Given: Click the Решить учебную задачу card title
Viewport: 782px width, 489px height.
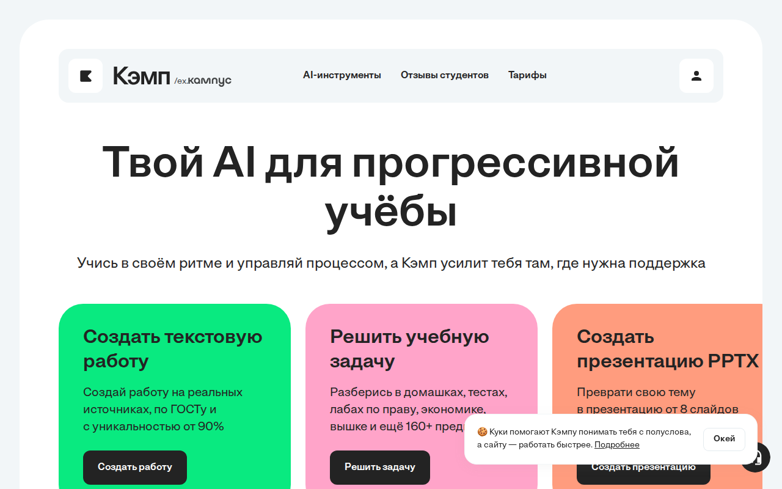Looking at the screenshot, I should [409, 348].
